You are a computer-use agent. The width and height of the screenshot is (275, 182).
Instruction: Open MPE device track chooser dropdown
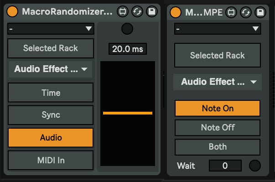218,29
